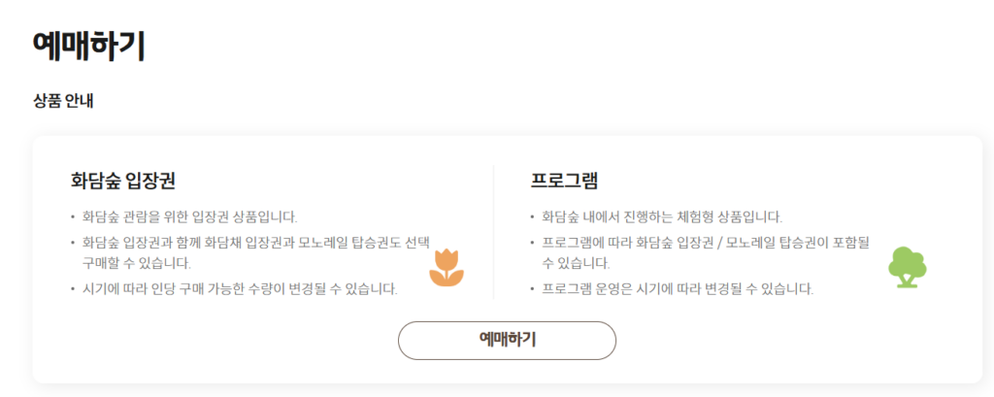This screenshot has width=994, height=397.
Task: Click the orange tulip icon
Action: tap(447, 268)
